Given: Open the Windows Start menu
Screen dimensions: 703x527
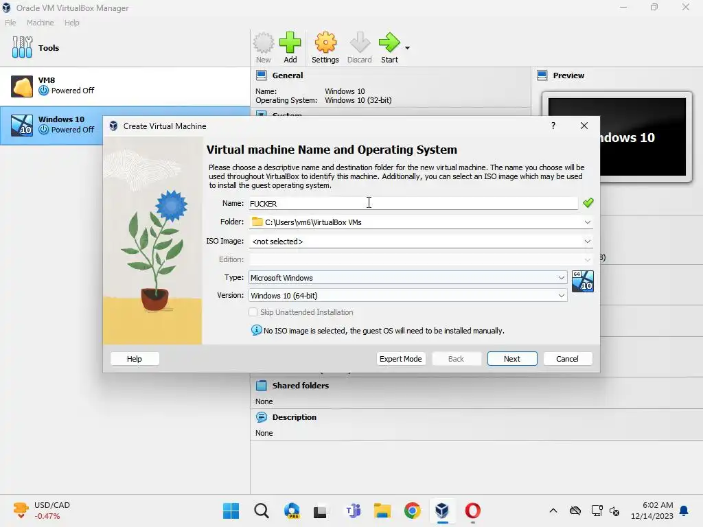Looking at the screenshot, I should (x=231, y=511).
